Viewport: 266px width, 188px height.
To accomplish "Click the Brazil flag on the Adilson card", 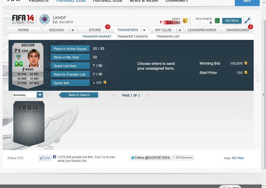I will (19, 64).
